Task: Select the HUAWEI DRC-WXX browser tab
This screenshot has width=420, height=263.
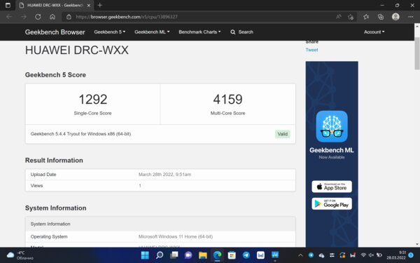Action: 55,5
